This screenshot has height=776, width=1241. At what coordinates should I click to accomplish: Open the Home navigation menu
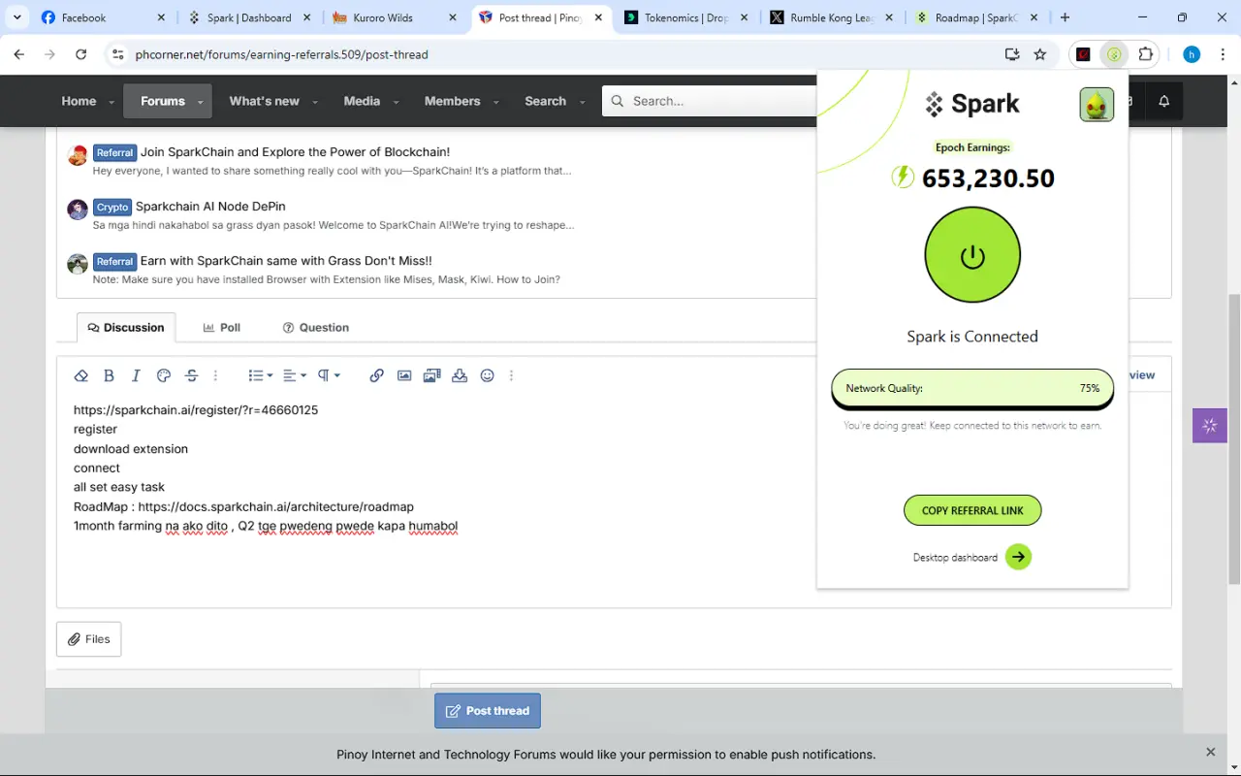pos(79,101)
